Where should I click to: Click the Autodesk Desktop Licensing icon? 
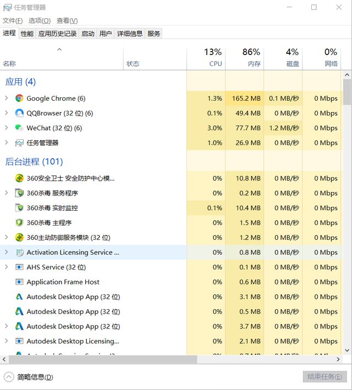click(x=19, y=341)
